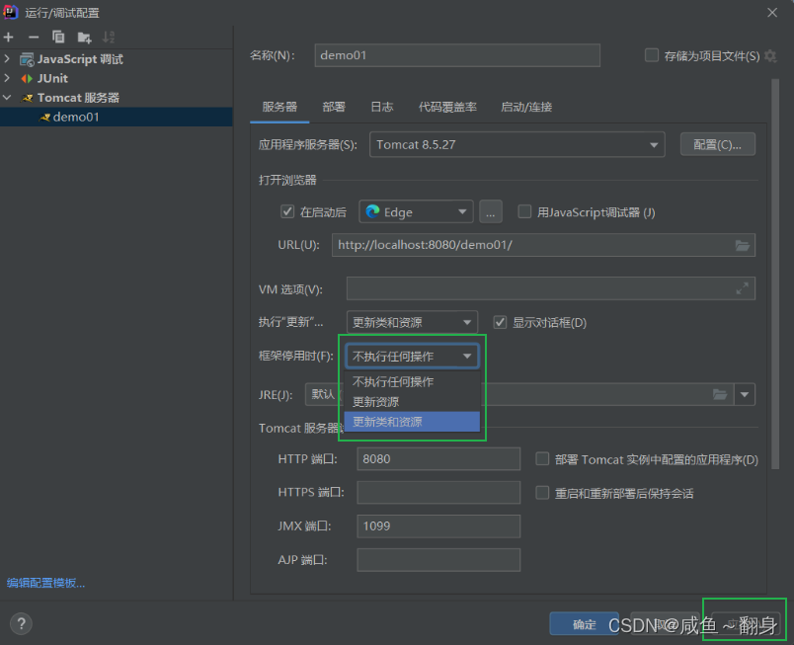
Task: Click the URL input field
Action: coord(543,245)
